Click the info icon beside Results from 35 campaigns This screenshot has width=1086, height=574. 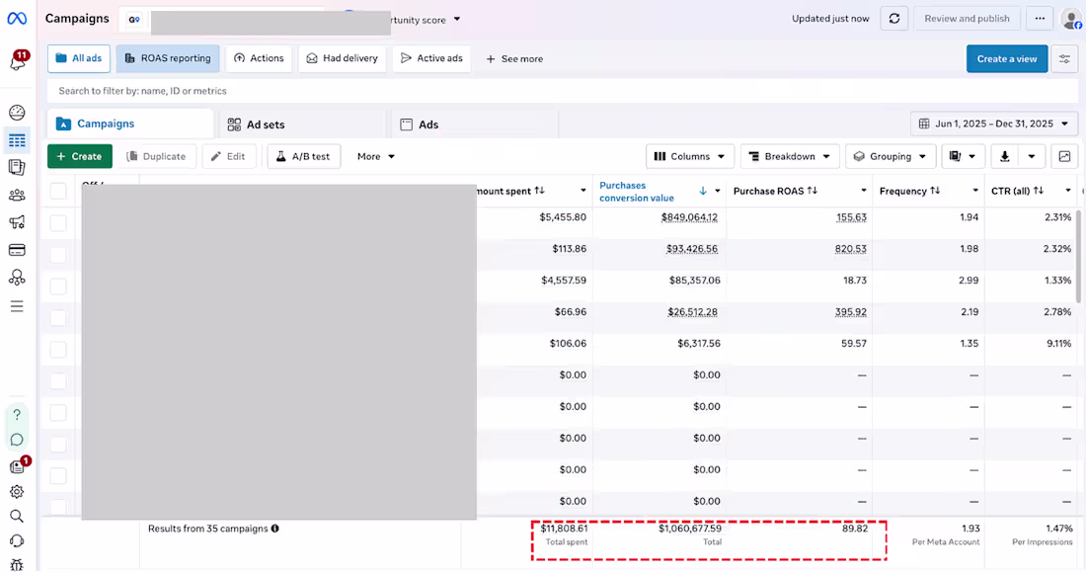(x=275, y=529)
